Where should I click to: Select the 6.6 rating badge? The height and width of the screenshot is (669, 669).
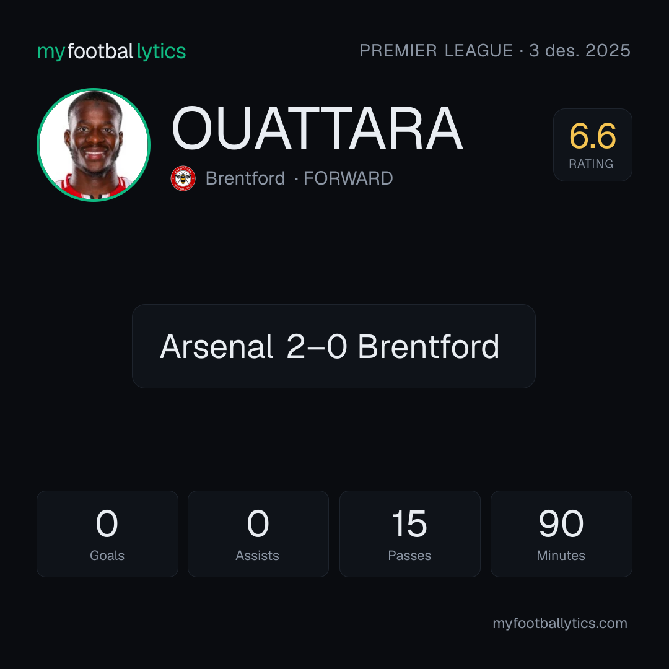tap(592, 144)
